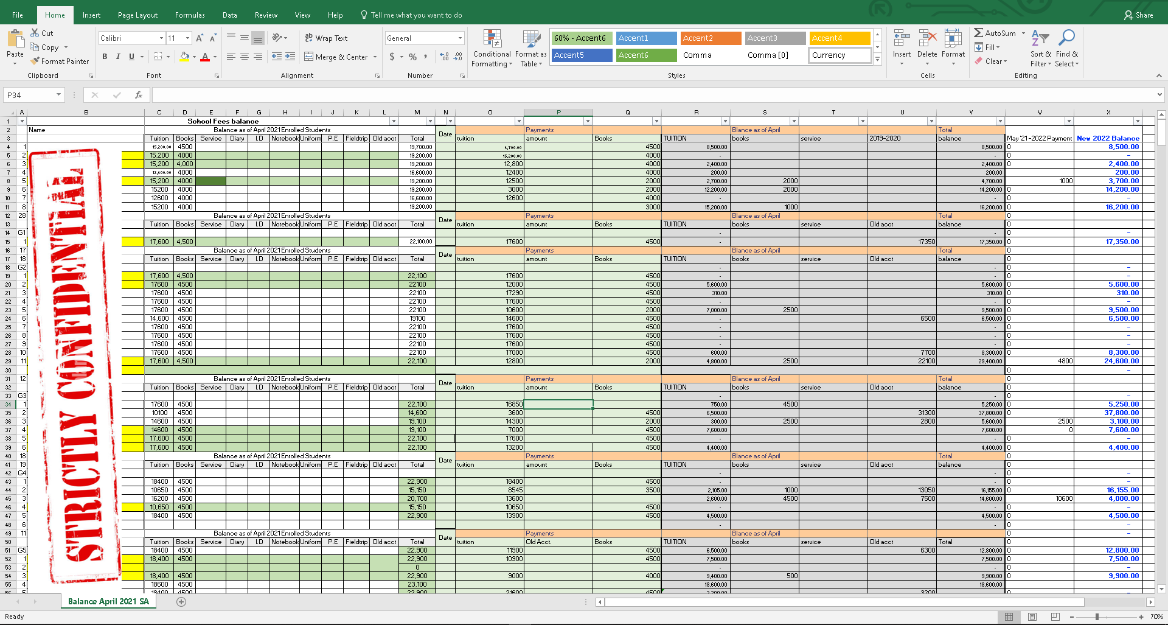The image size is (1168, 625).
Task: Switch to the Insert tab
Action: click(x=91, y=15)
